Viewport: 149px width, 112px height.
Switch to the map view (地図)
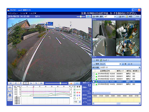[129, 17]
